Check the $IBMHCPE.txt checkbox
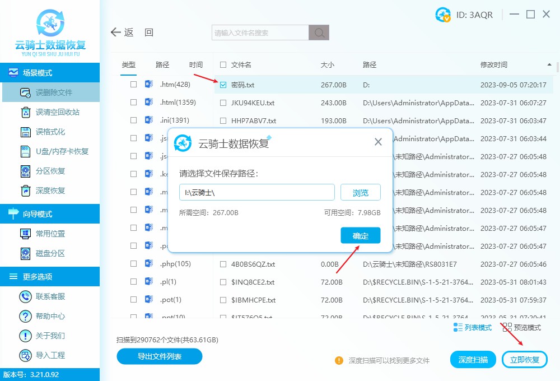This screenshot has width=560, height=381. 223,300
